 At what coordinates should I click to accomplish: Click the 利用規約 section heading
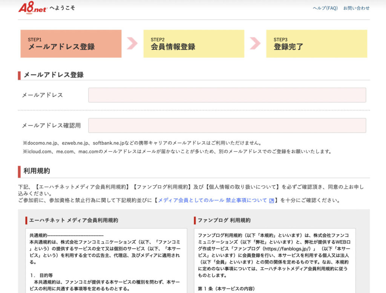click(37, 171)
